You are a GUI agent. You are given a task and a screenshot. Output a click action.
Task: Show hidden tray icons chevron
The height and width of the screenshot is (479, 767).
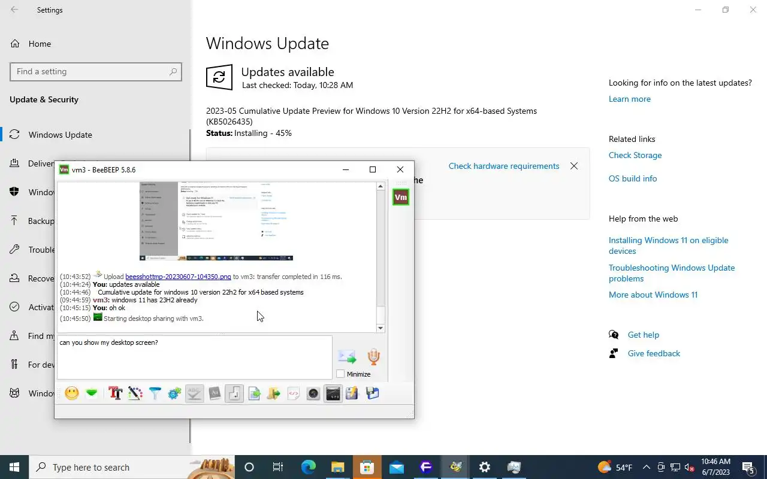pos(647,467)
